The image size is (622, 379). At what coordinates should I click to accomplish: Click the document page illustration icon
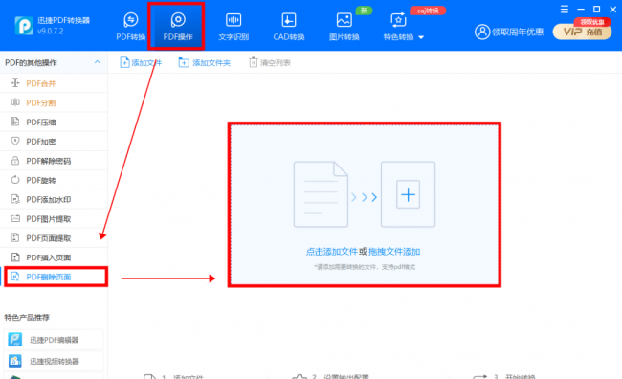(x=321, y=194)
